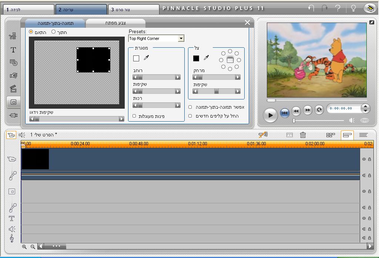Select the חתוך radio button

coord(53,32)
